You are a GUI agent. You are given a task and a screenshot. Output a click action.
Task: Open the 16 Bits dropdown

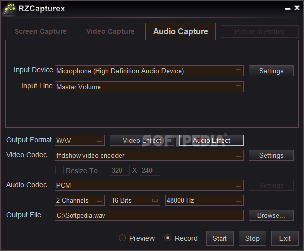[x=135, y=200]
